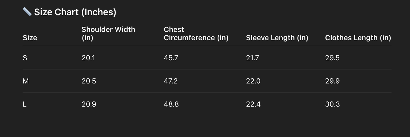Click the Shoulder Width (in) column header
This screenshot has height=137, width=410.
click(108, 34)
